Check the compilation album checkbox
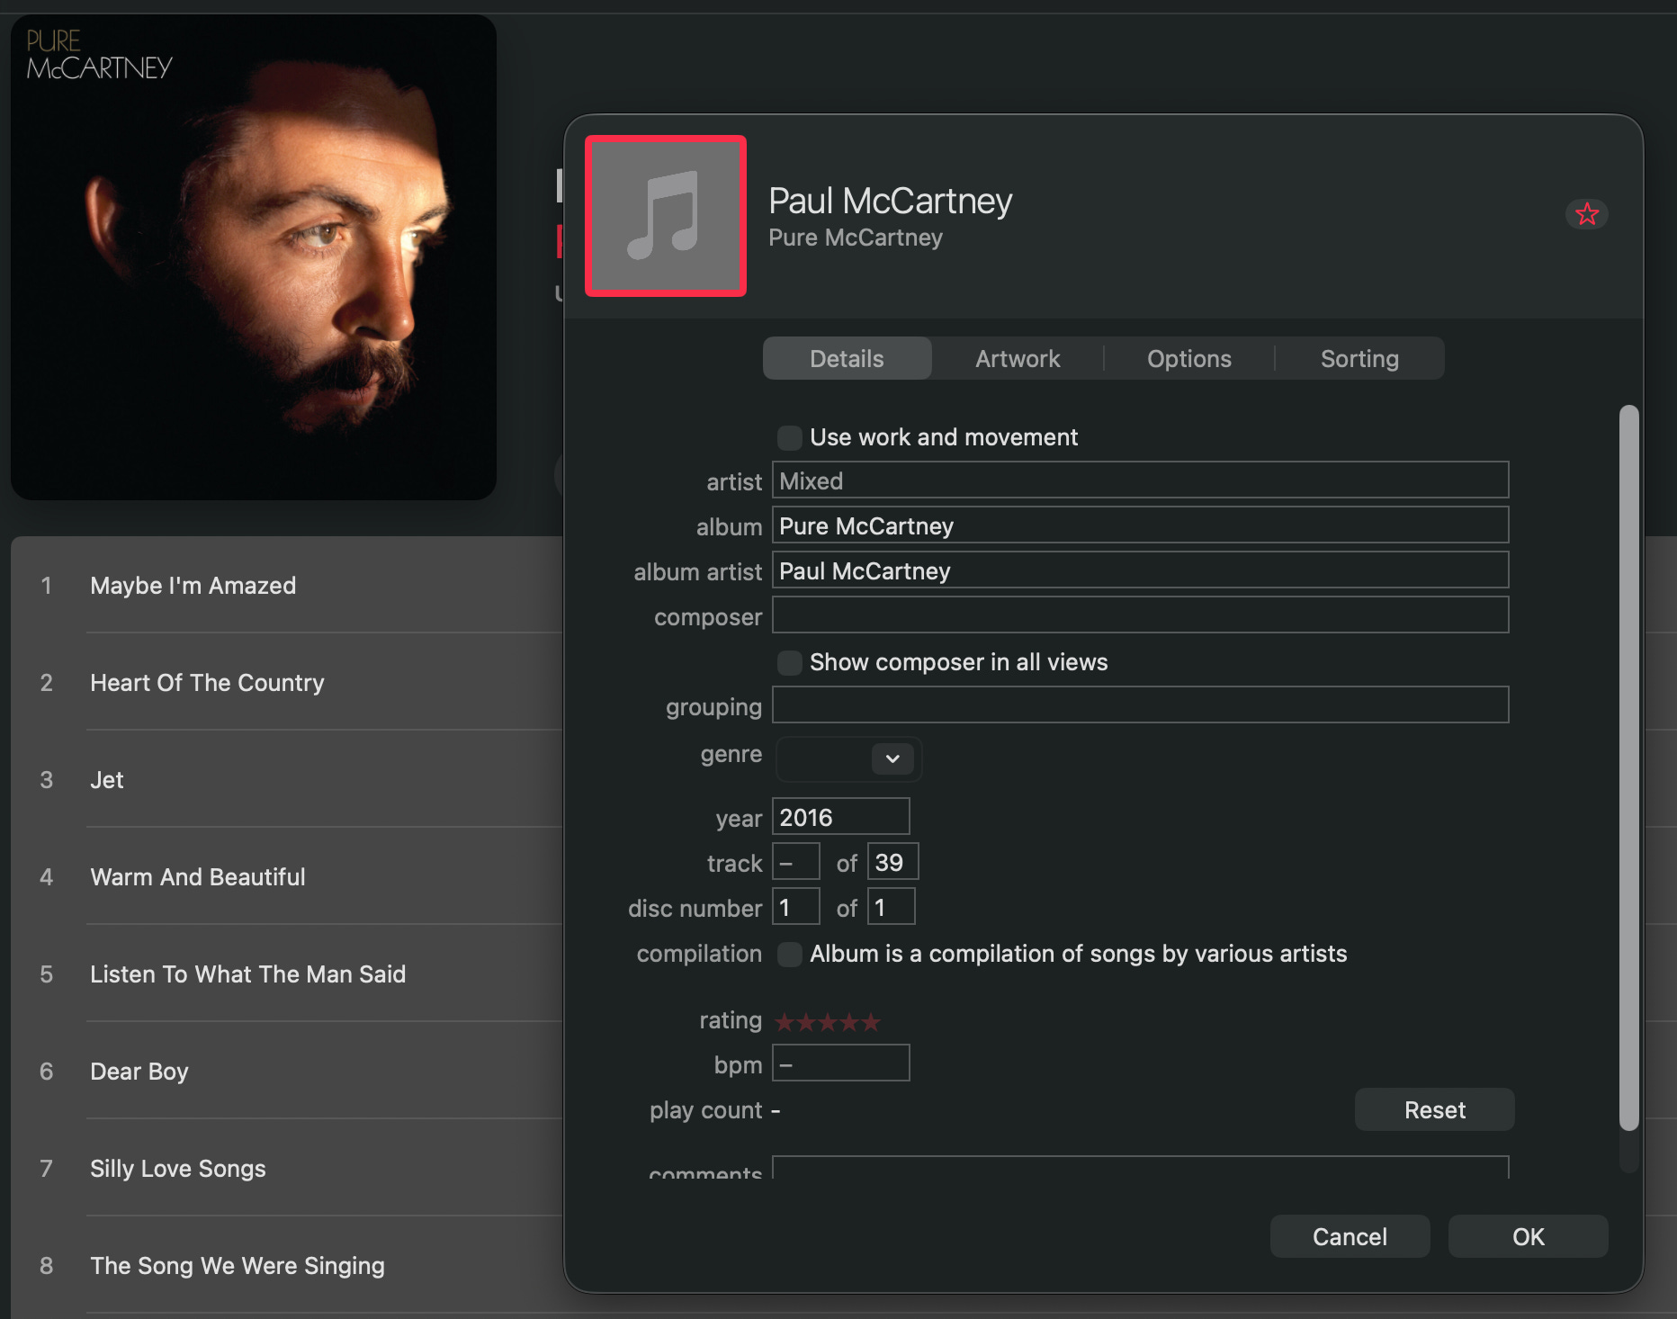The height and width of the screenshot is (1319, 1677). [790, 954]
